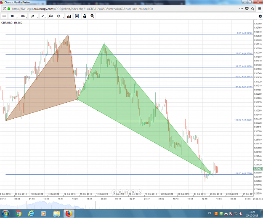Open the media player taskbar icon

point(43,213)
